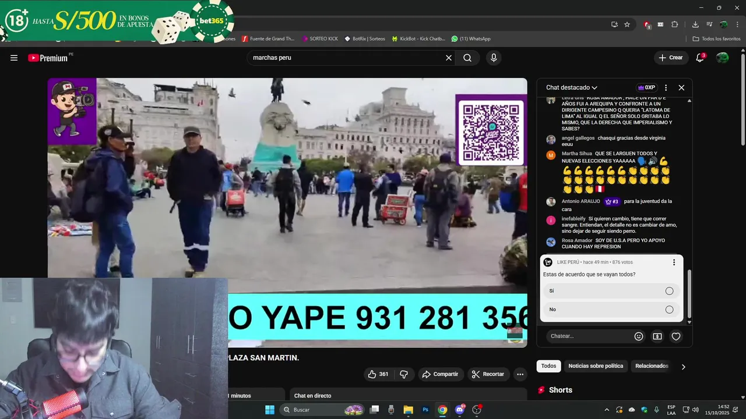Open YouTube notifications bell
This screenshot has width=746, height=419.
[700, 58]
